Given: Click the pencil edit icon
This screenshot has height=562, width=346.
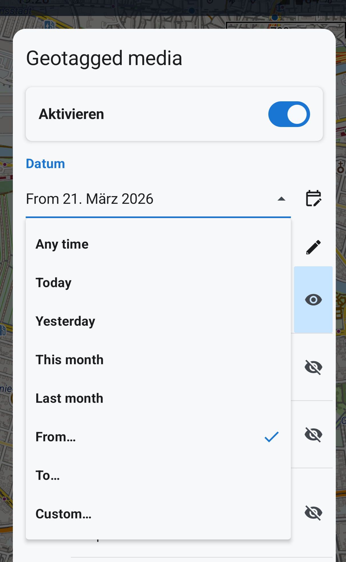Looking at the screenshot, I should [313, 247].
